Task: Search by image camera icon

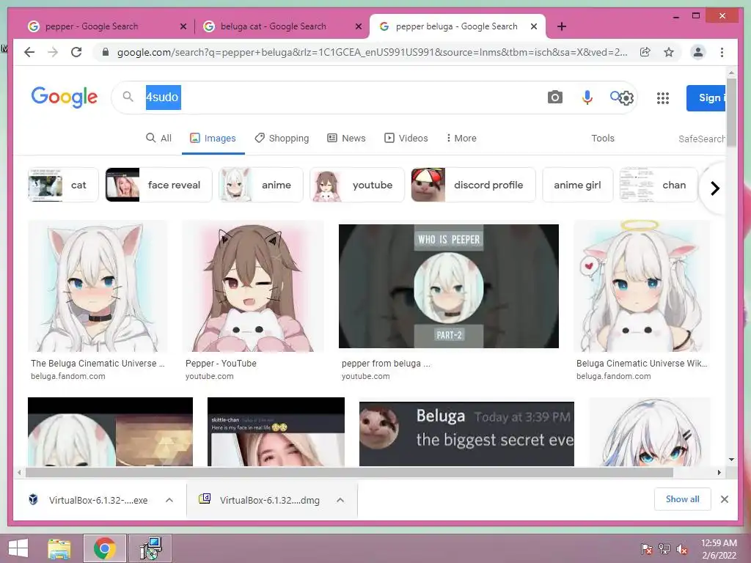Action: [554, 97]
